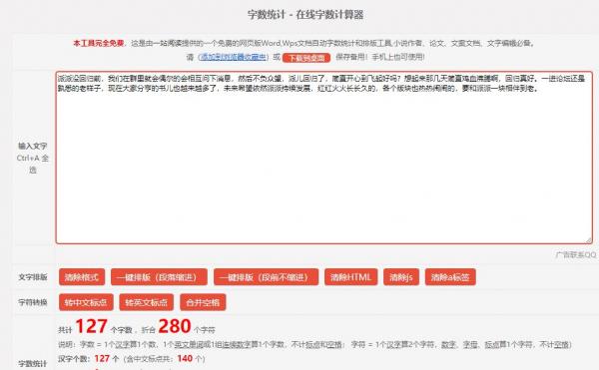Screen dimensions: 599x370
Task: Click the page title 字数统计 heading
Action: point(305,15)
